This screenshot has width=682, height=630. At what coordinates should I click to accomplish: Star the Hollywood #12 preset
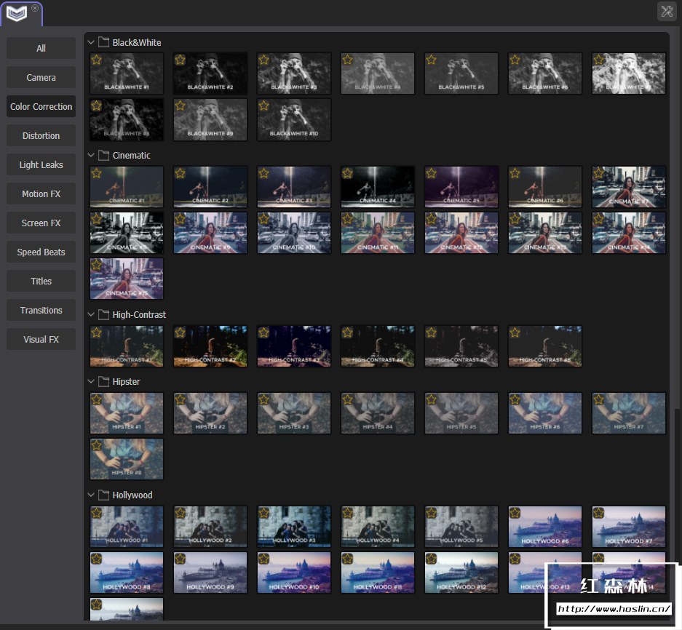pyautogui.click(x=431, y=559)
